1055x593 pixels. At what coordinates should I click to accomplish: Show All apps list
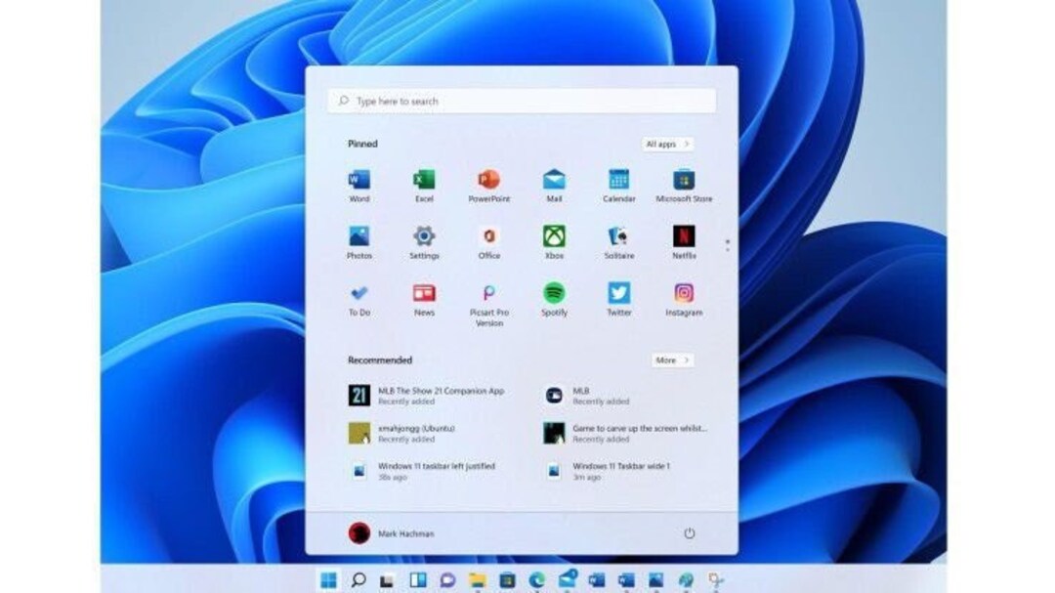[667, 144]
